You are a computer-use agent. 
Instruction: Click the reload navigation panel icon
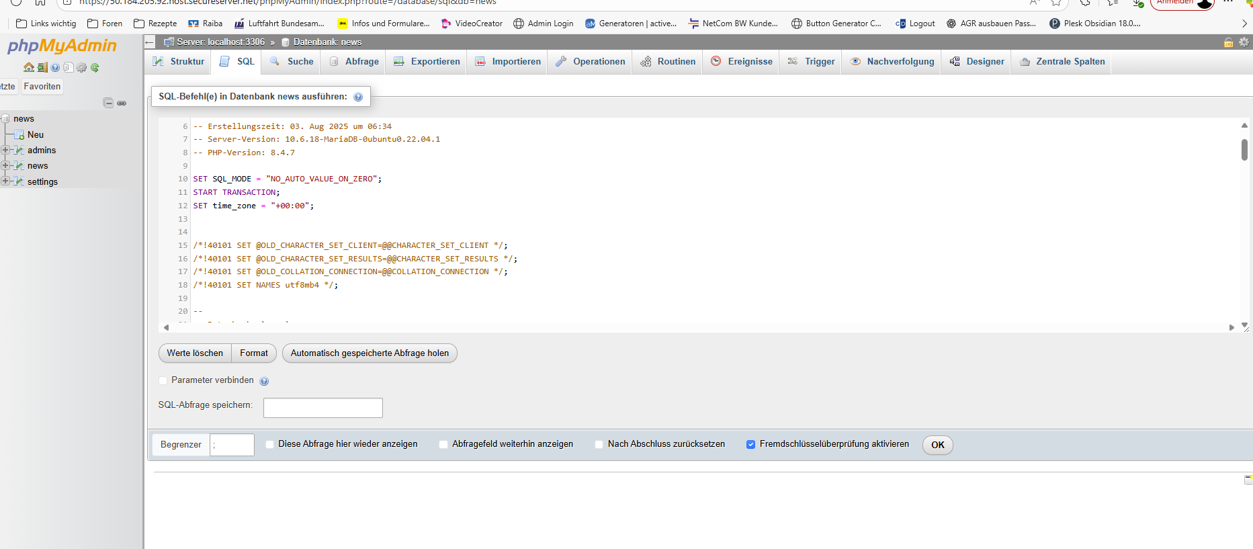tap(95, 68)
